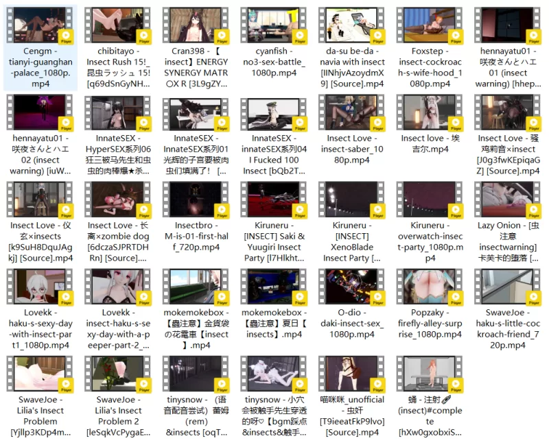
Task: Select da-su be-da navia with insect file
Action: point(351,48)
